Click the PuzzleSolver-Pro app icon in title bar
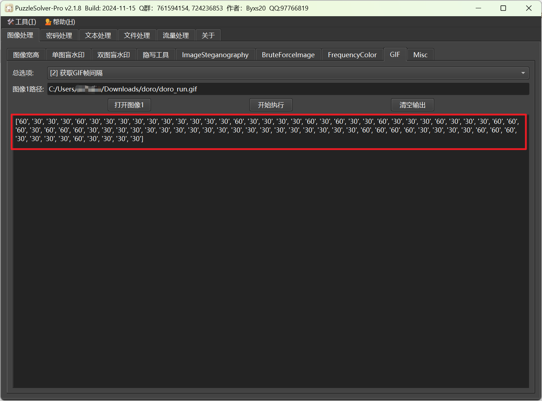 tap(9, 8)
